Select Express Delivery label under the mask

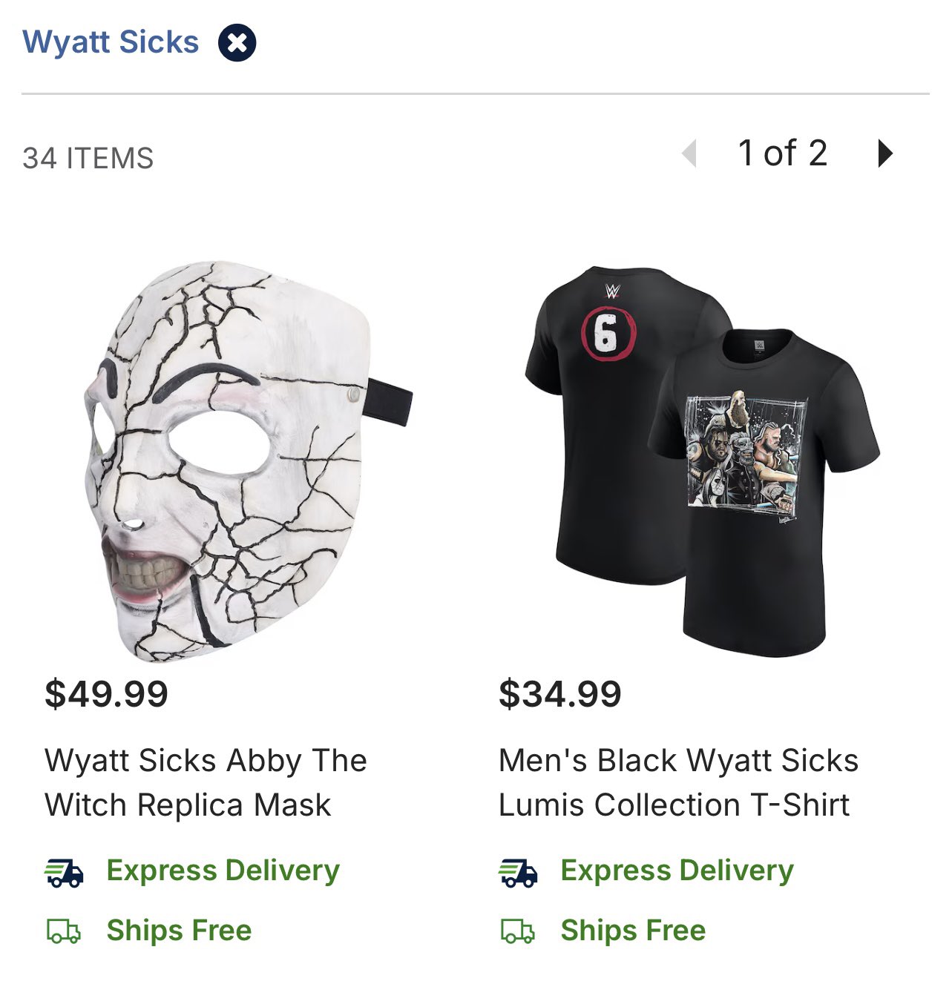pyautogui.click(x=223, y=871)
